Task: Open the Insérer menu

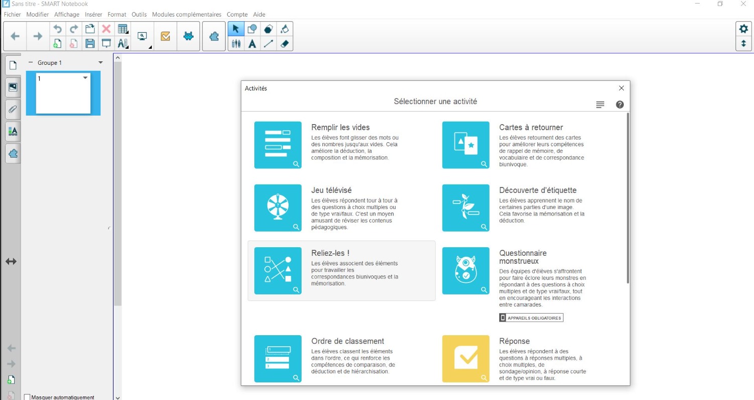Action: (x=93, y=15)
